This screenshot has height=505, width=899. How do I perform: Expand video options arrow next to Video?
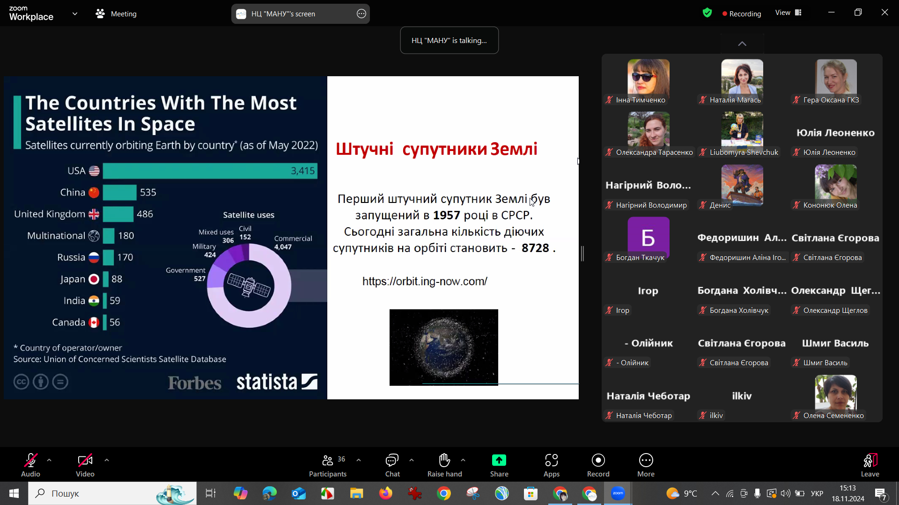tap(107, 460)
